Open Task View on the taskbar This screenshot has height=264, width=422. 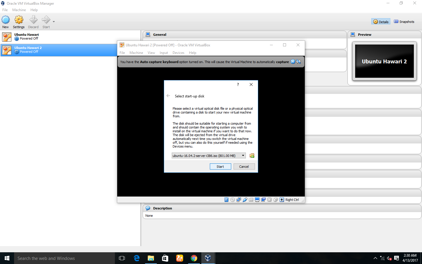click(x=122, y=258)
